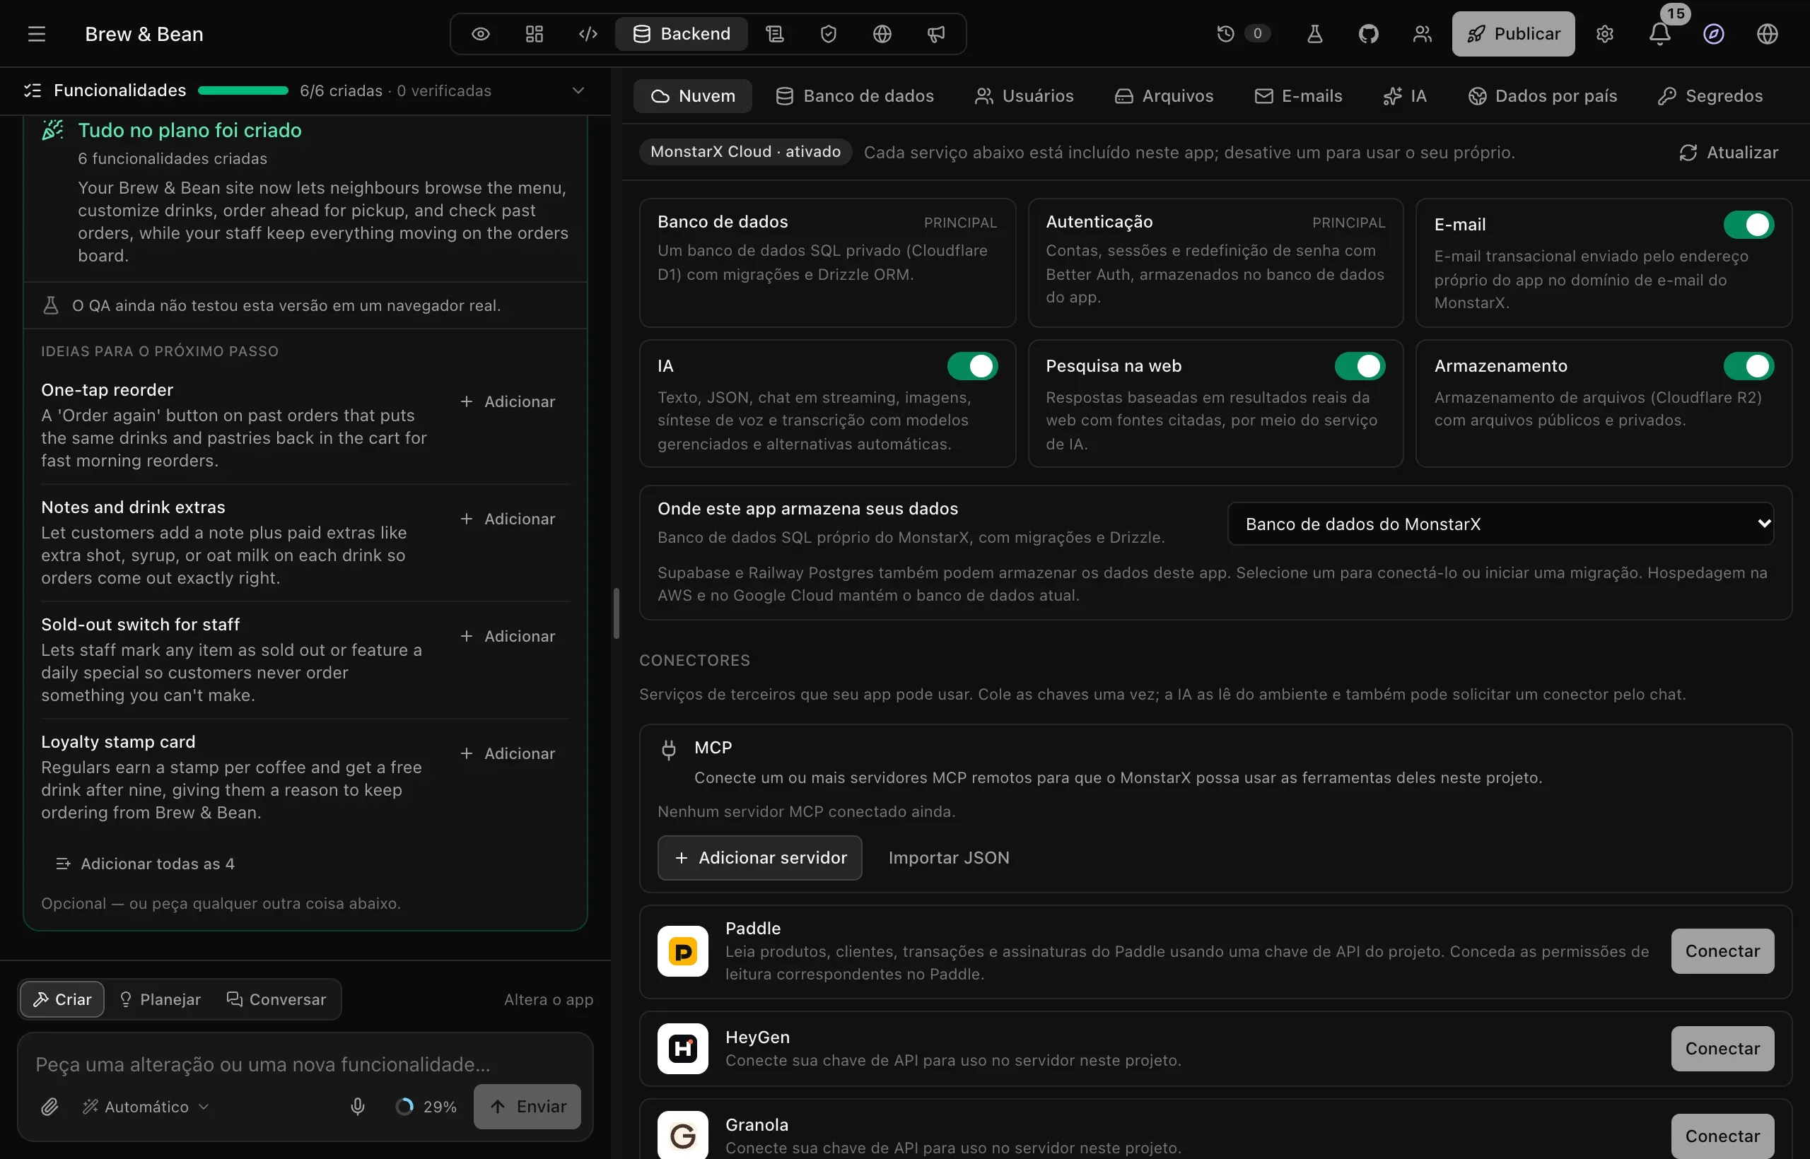Toggle the Pesquisa na web switch

point(1360,366)
